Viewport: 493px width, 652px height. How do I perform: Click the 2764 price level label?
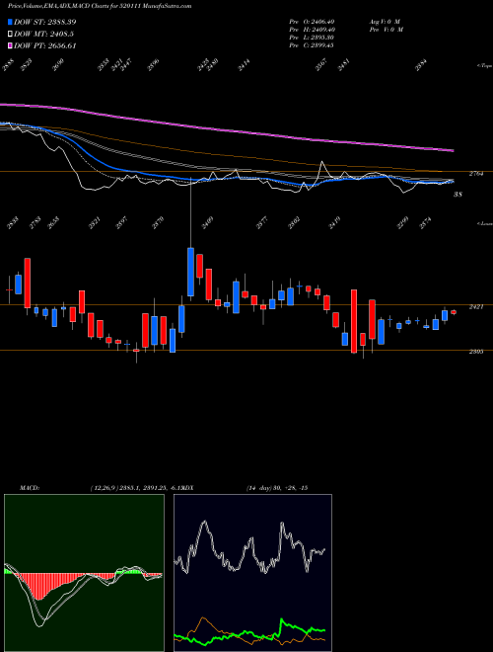pos(476,174)
